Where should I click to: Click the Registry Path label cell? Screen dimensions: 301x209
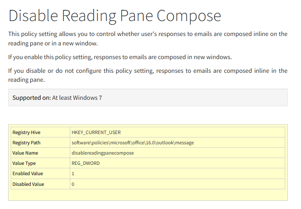coord(41,143)
